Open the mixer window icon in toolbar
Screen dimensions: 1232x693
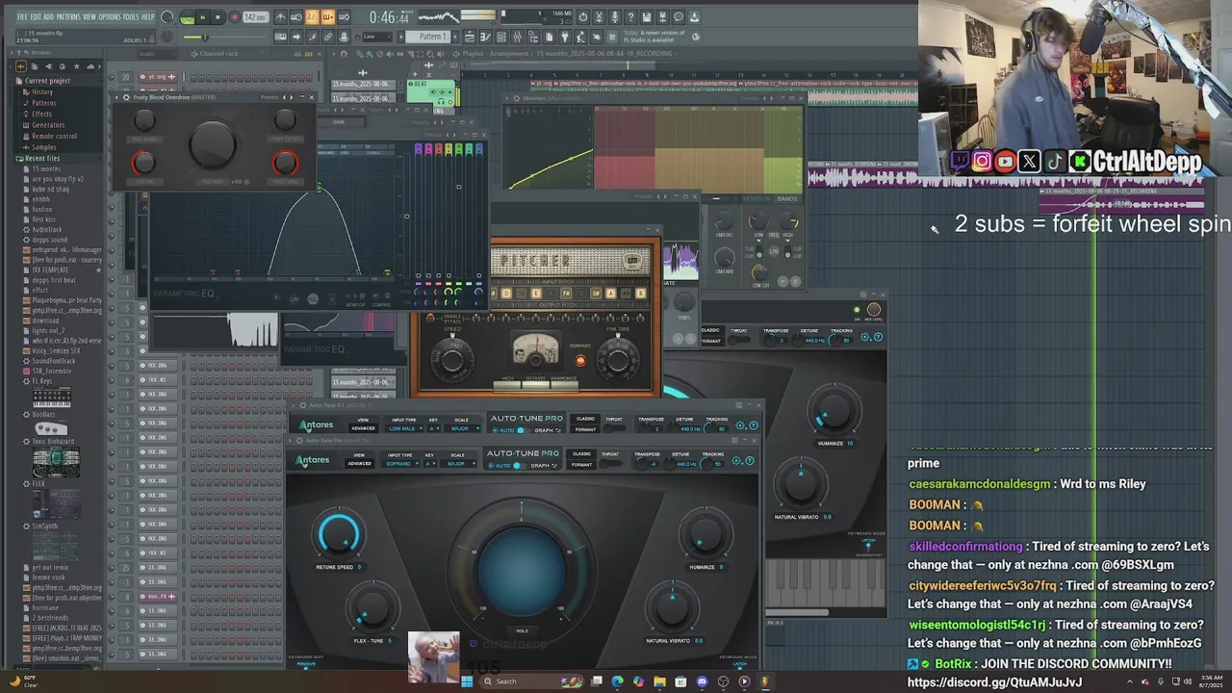(517, 37)
